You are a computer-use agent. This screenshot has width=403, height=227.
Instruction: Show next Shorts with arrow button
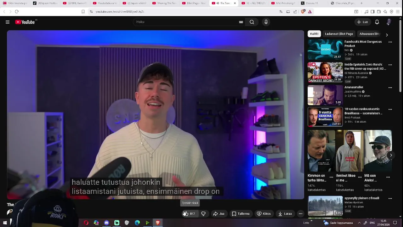(391, 155)
